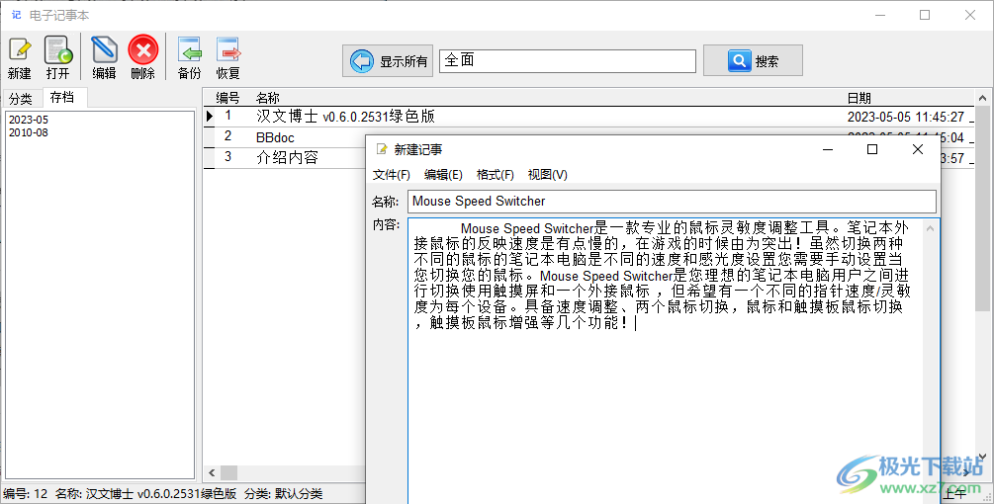This screenshot has width=994, height=504.
Task: Click the content area scrollbar up arrow
Action: point(930,228)
